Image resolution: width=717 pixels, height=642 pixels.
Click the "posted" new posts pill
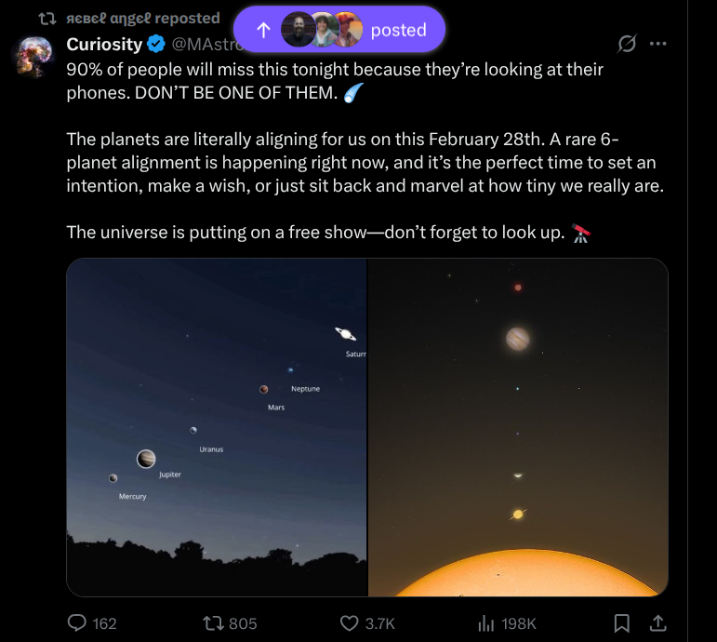398,30
